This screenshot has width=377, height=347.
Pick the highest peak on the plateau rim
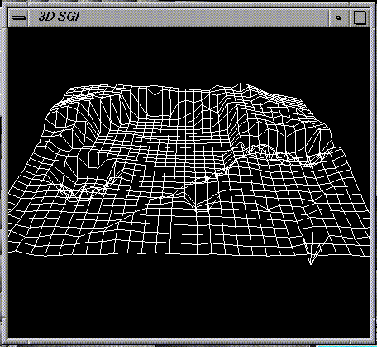pos(241,84)
